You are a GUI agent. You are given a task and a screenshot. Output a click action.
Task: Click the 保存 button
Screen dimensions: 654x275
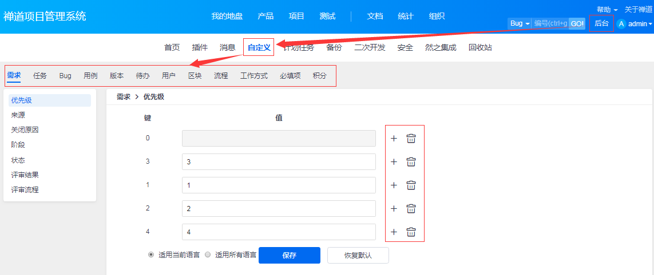290,256
